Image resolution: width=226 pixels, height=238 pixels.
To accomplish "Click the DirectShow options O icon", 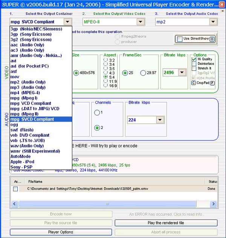I will pyautogui.click(x=212, y=39).
